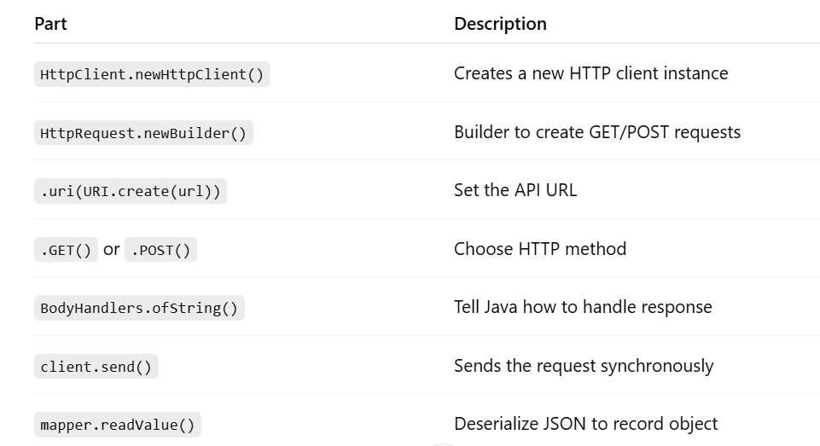The image size is (820, 446).
Task: Click the 'Choose HTTP method' description
Action: [x=540, y=249]
